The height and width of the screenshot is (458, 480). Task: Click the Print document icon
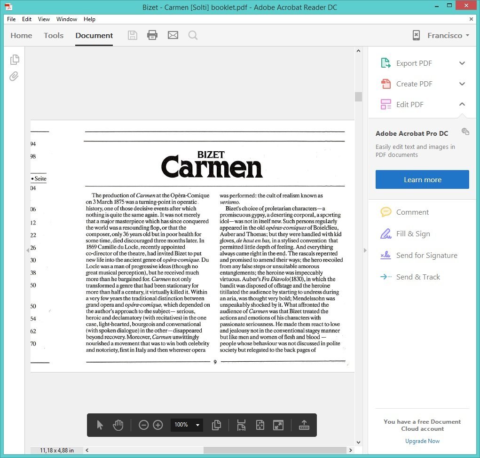coord(152,35)
